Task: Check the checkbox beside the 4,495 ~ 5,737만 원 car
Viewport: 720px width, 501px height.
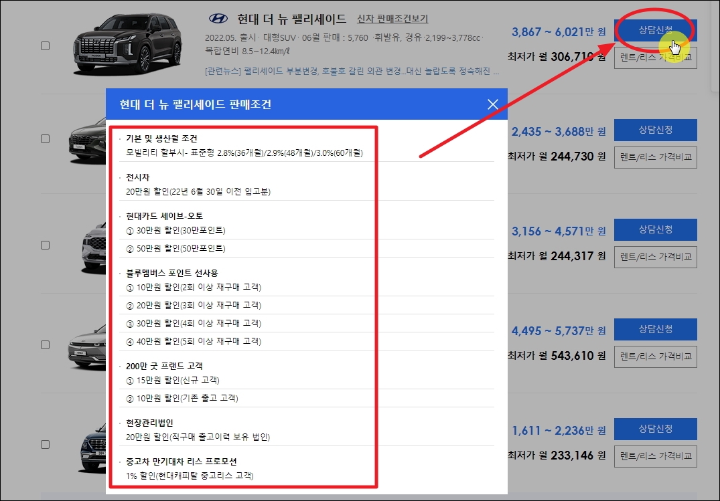Action: pyautogui.click(x=45, y=344)
